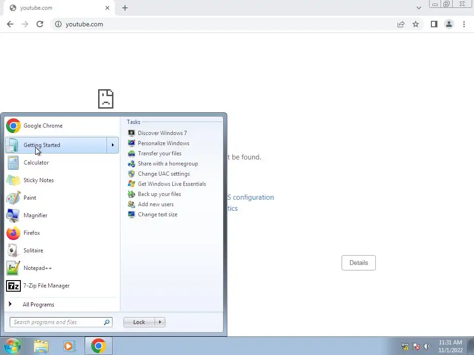The height and width of the screenshot is (355, 474).
Task: Open the Lock button options arrow
Action: (x=160, y=322)
